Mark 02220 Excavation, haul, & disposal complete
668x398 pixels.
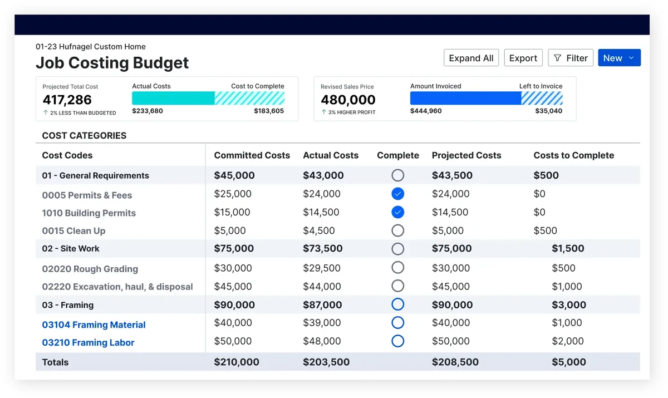tap(397, 286)
